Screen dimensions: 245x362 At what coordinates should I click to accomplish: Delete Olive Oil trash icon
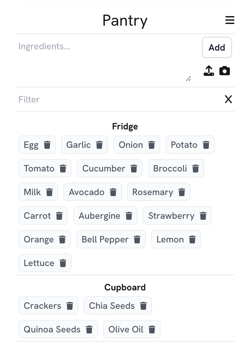(152, 329)
